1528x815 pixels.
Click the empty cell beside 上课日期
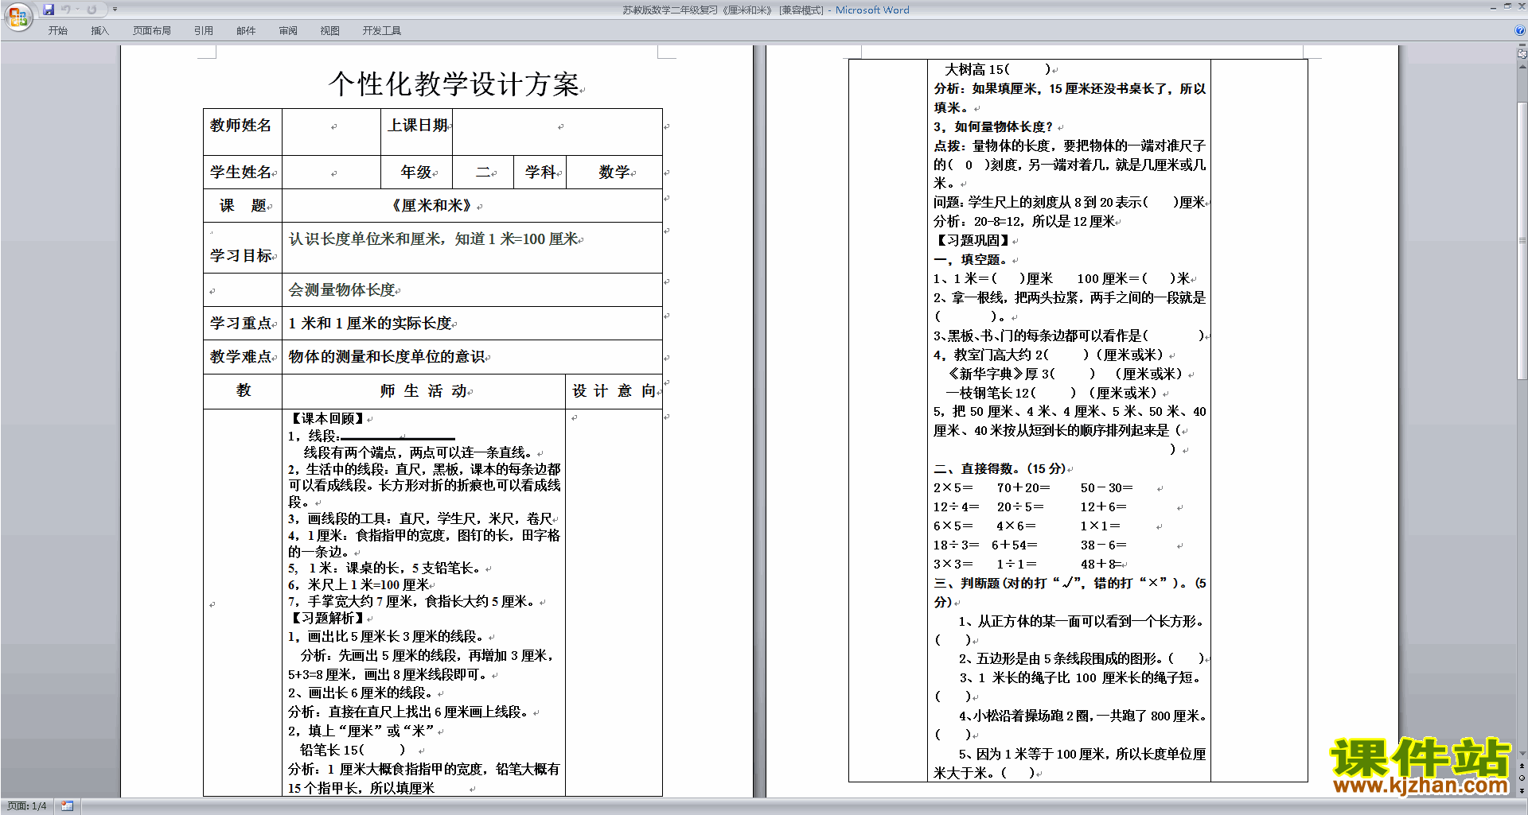tap(558, 131)
